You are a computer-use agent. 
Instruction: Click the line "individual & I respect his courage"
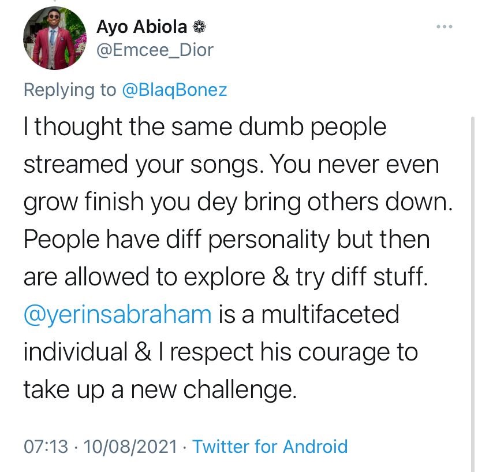(221, 352)
